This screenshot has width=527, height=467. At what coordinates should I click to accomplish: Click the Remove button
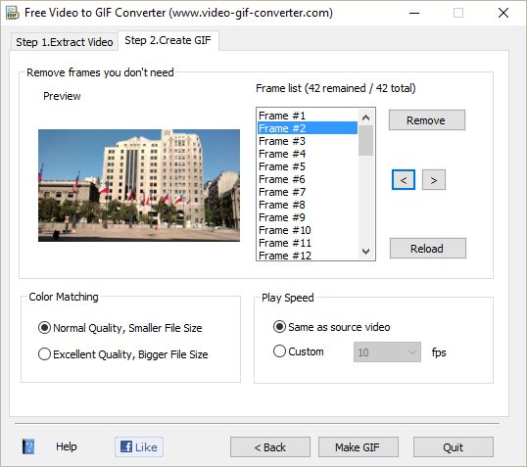427,120
